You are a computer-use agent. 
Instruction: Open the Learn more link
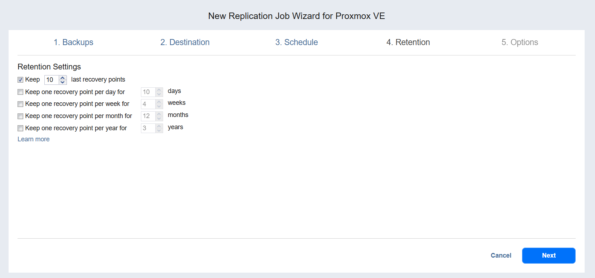[x=34, y=139]
